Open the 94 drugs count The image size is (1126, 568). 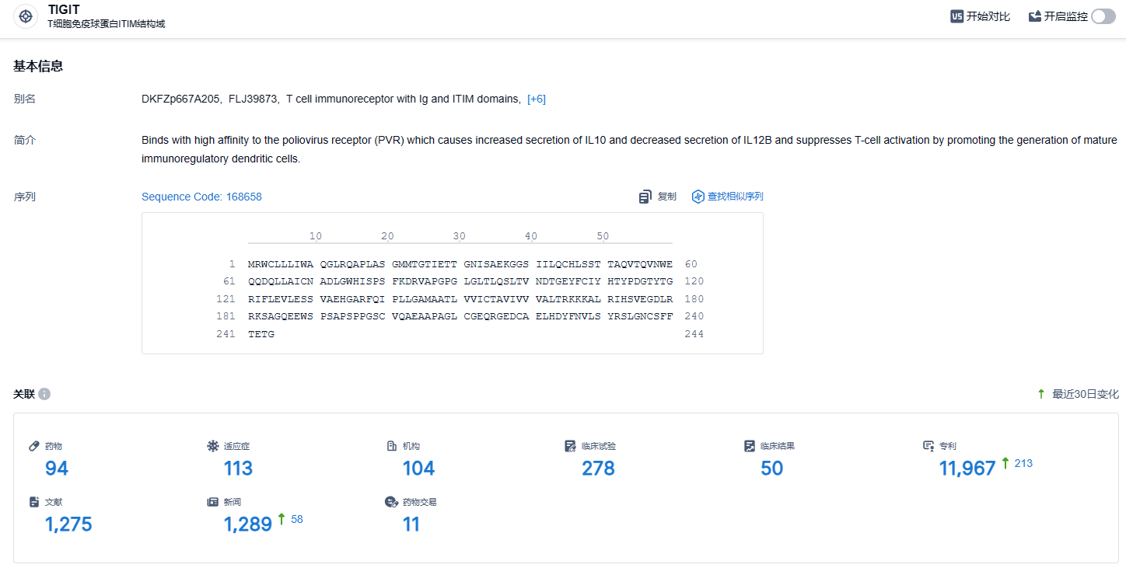point(57,469)
